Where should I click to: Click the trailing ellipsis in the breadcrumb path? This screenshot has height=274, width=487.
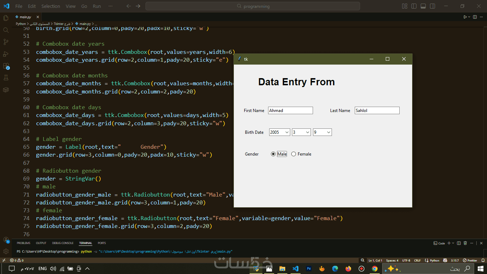click(x=96, y=24)
